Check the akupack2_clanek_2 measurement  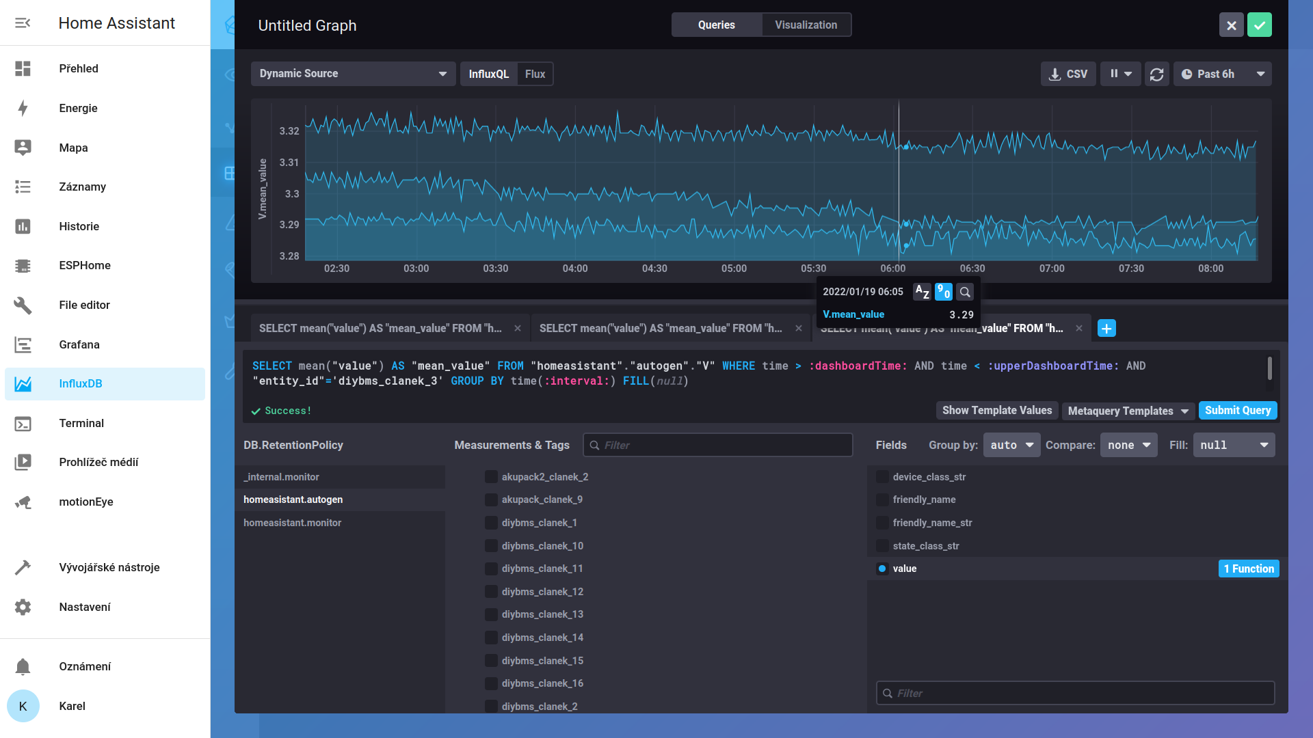pos(491,477)
